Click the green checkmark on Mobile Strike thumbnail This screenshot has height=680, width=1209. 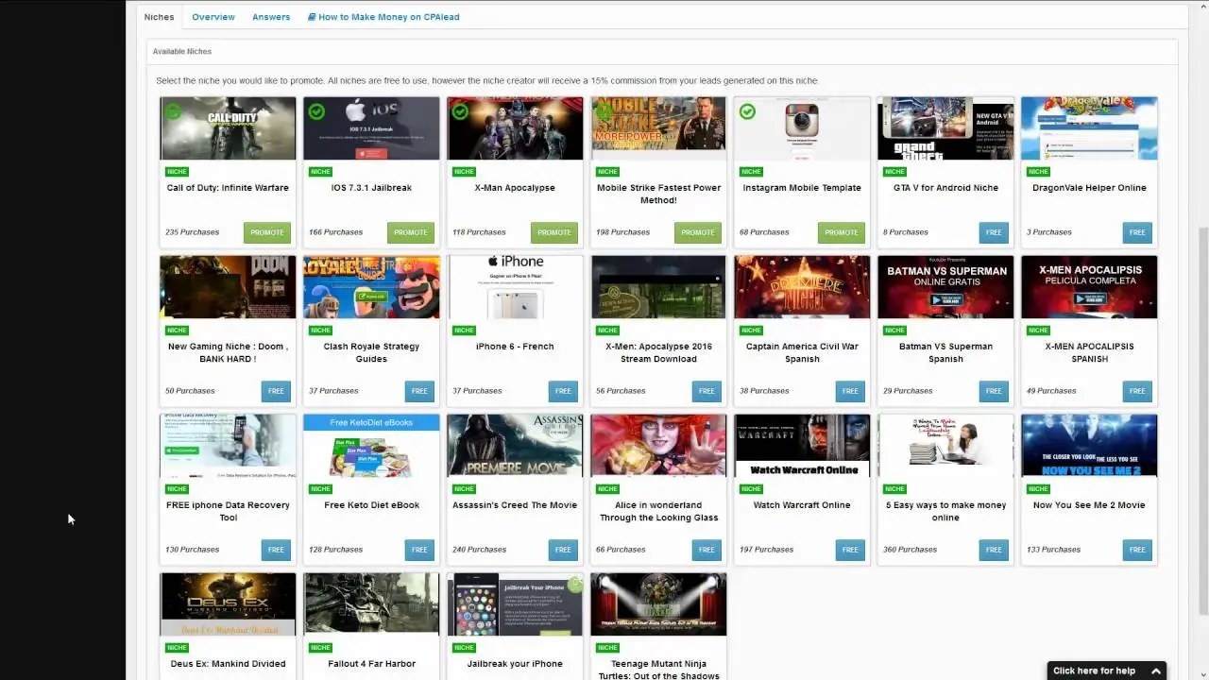604,111
